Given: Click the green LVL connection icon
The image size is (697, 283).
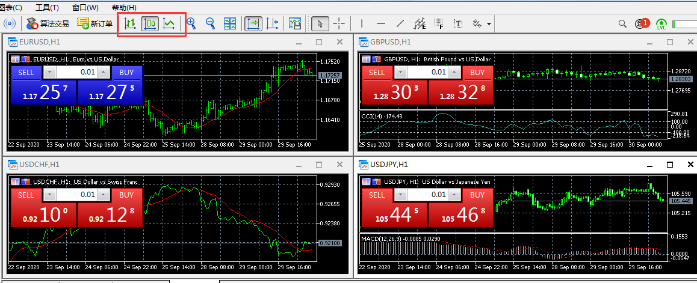Looking at the screenshot, I should (x=661, y=24).
